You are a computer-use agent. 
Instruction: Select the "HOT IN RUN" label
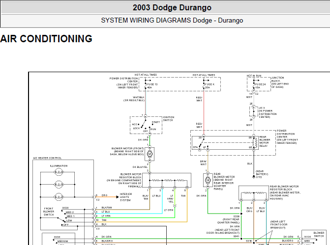click(x=254, y=76)
